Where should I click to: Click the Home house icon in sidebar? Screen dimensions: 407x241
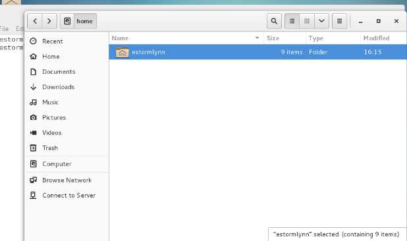[x=33, y=56]
